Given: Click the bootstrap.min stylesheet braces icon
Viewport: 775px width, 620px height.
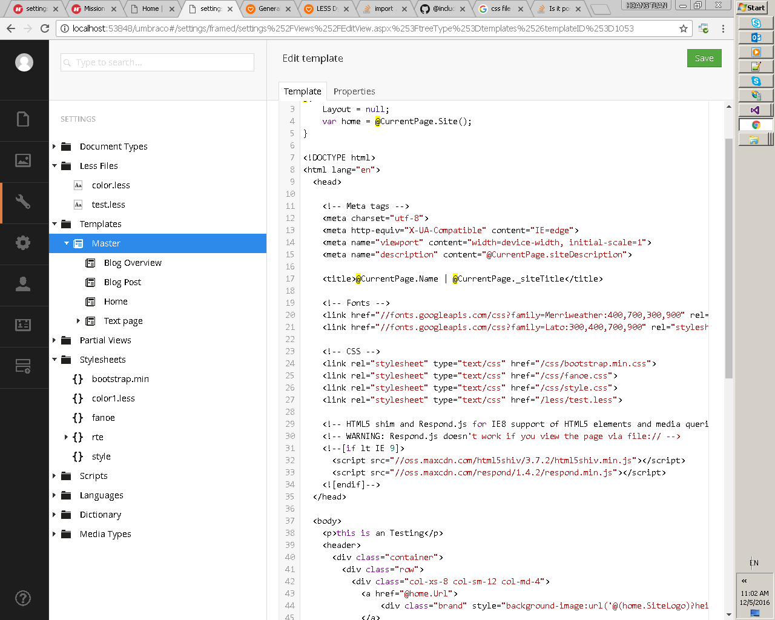Looking at the screenshot, I should pyautogui.click(x=77, y=379).
